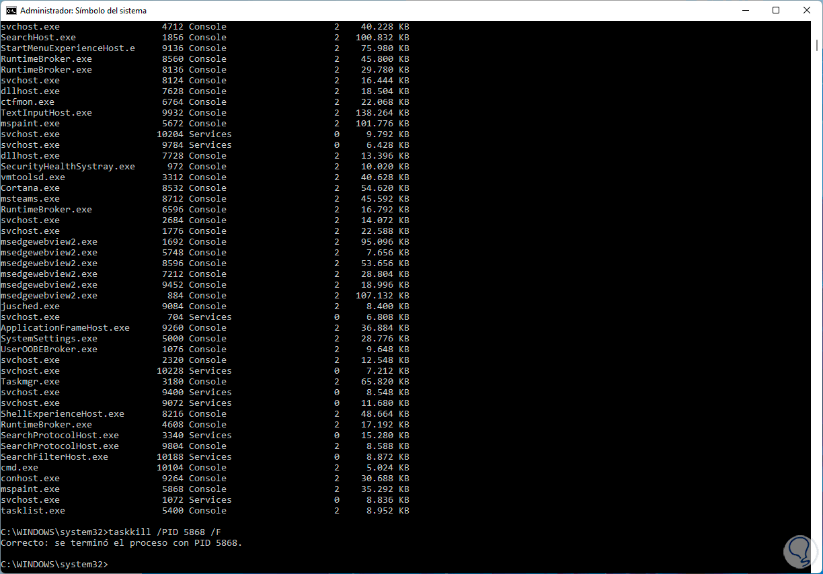Click the scrollbar down arrow
Image resolution: width=823 pixels, height=574 pixels.
coord(816,568)
